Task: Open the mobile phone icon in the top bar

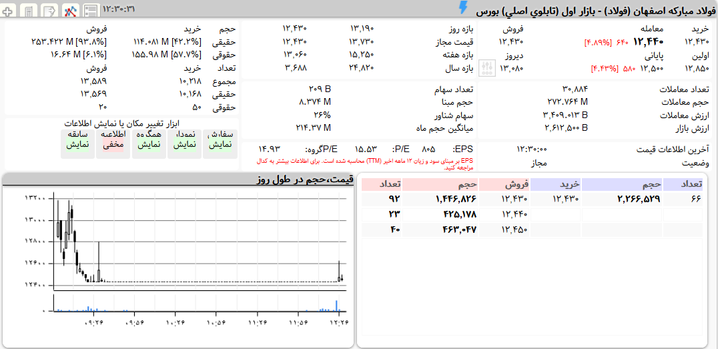Action: pyautogui.click(x=29, y=10)
